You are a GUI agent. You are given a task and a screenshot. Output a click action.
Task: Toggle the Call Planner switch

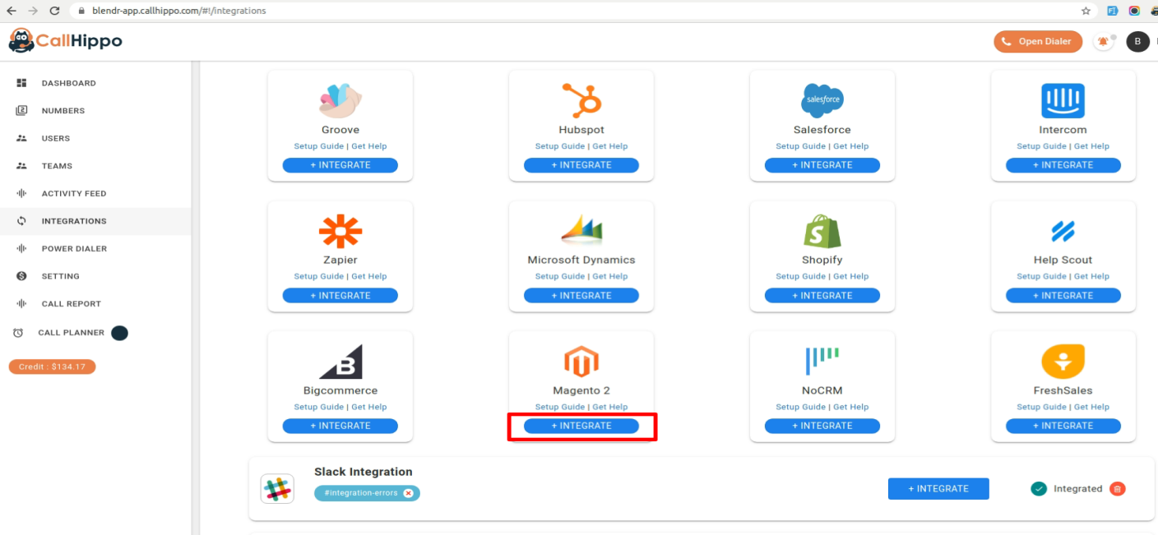[119, 333]
